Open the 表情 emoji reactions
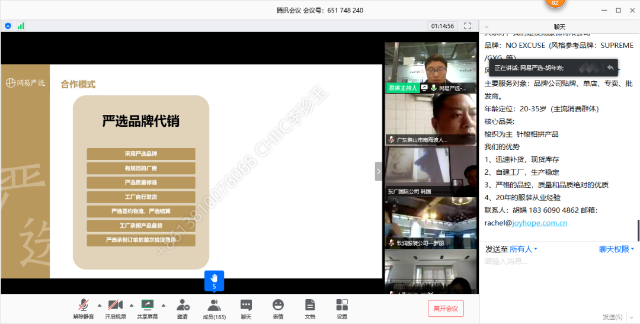This screenshot has height=324, width=640. tap(278, 309)
